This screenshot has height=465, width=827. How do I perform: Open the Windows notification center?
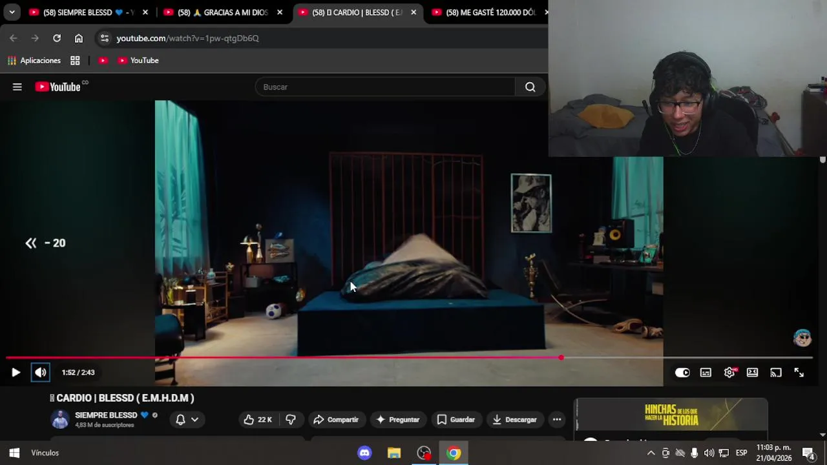coord(808,453)
